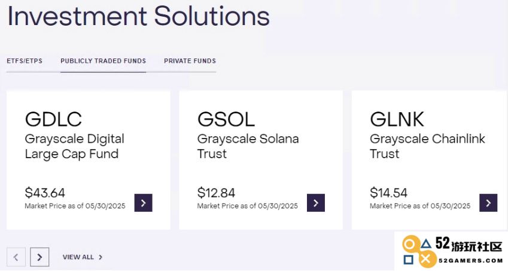Viewport: 508px width, 271px height.
Task: Open the GDLC ticker heading
Action: pyautogui.click(x=53, y=119)
